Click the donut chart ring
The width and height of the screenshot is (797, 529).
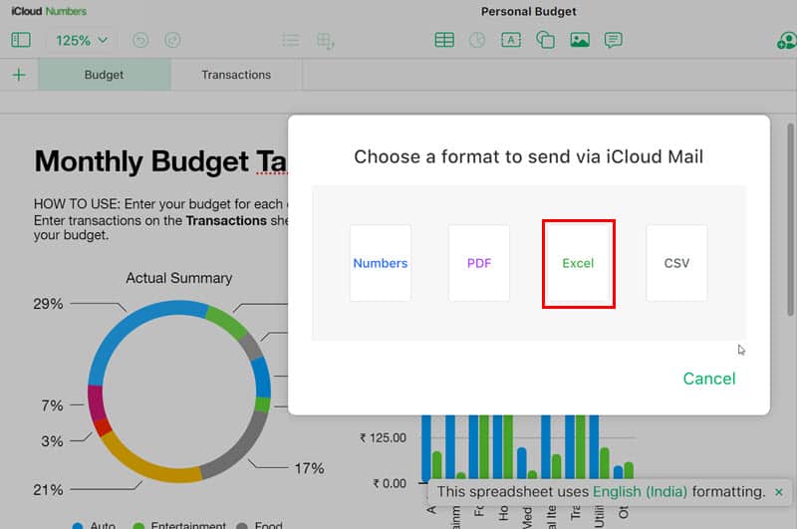click(x=179, y=392)
